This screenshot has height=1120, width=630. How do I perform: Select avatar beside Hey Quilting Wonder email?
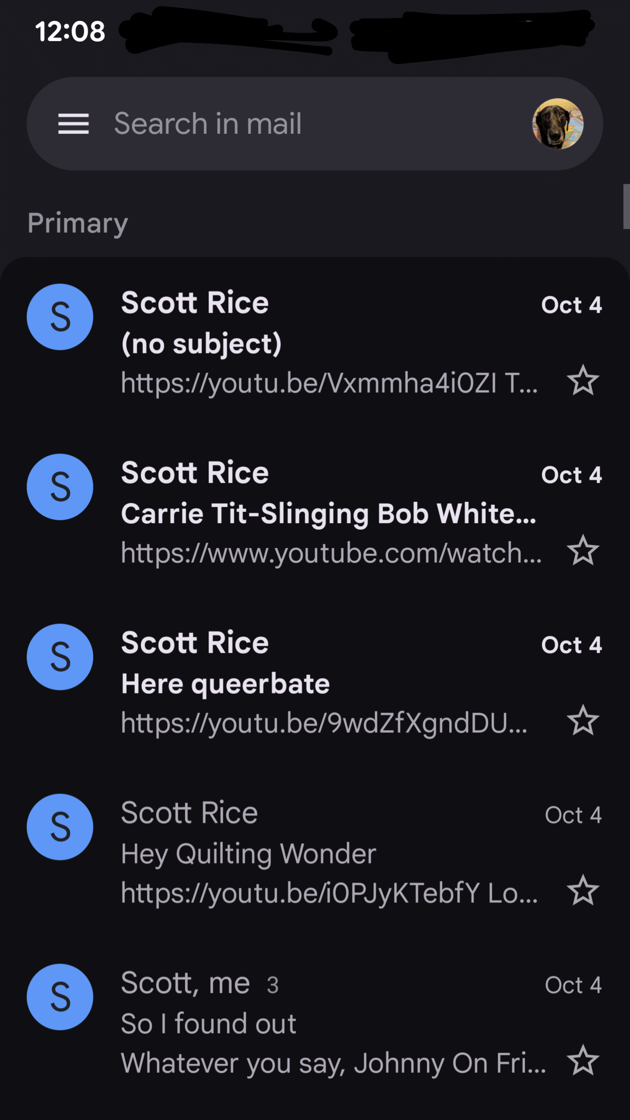(60, 827)
